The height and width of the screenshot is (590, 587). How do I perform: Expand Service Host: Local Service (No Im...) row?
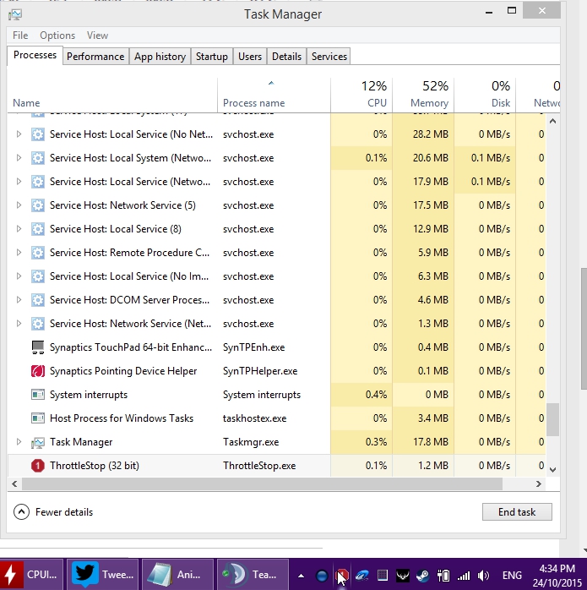[19, 276]
